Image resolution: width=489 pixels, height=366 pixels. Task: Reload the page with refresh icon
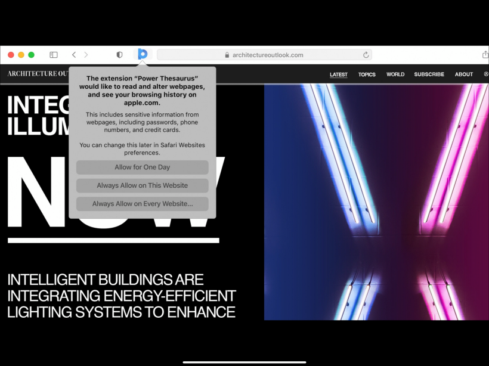[366, 55]
